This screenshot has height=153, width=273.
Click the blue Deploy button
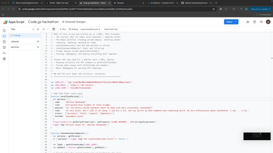pyautogui.click(x=231, y=22)
